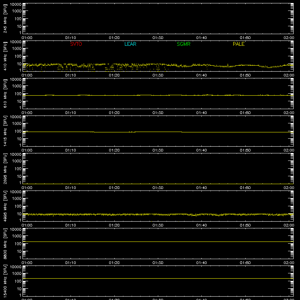Click the 01:20 label under the 4995 MHz plot
This screenshot has height=300, width=300.
coord(114,225)
